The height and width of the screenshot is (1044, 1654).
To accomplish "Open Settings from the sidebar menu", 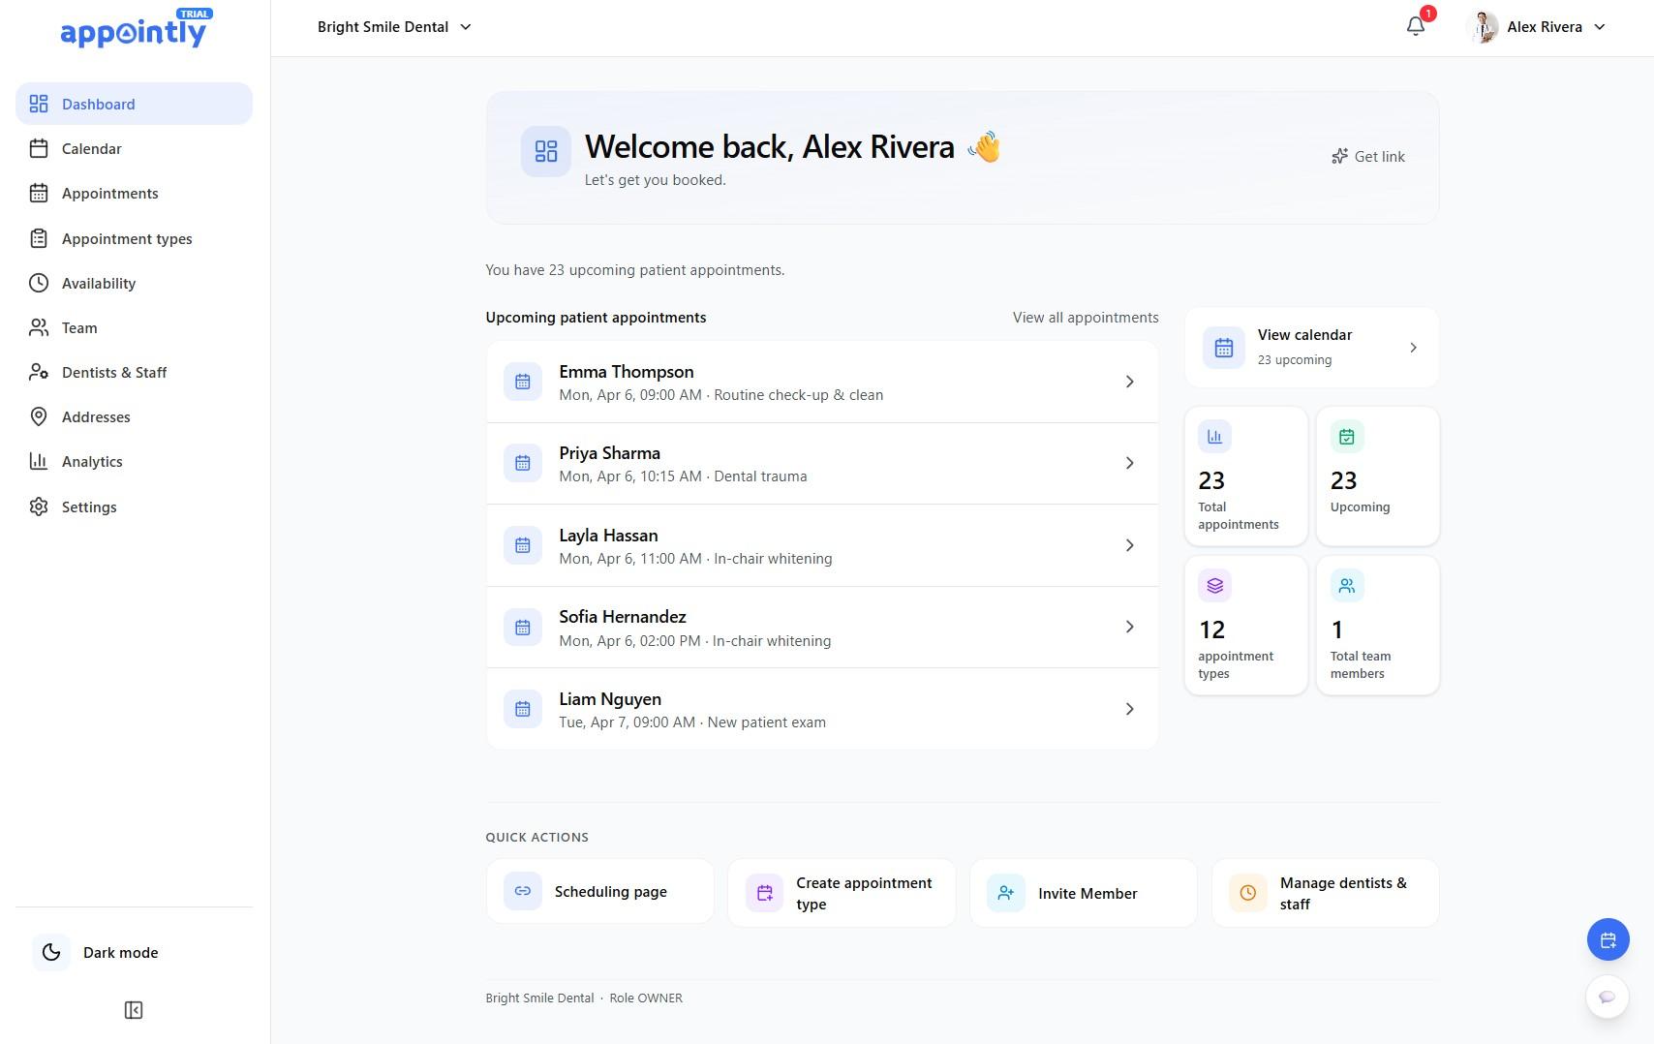I will click(88, 507).
